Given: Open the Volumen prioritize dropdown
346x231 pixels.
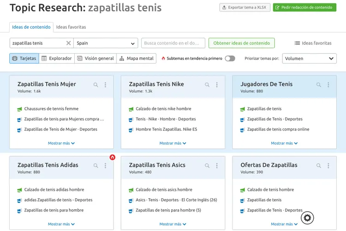Looking at the screenshot, I should 310,58.
